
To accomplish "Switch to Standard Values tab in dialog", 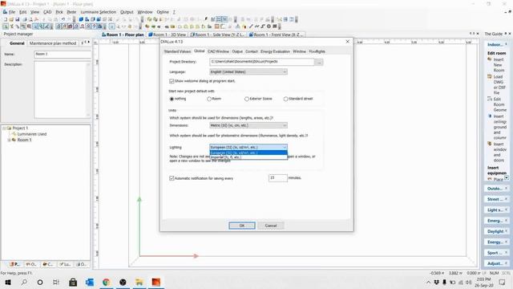I will 177,51.
